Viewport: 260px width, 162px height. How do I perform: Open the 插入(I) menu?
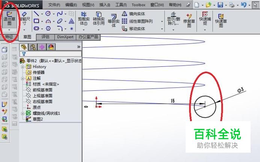tap(104, 5)
